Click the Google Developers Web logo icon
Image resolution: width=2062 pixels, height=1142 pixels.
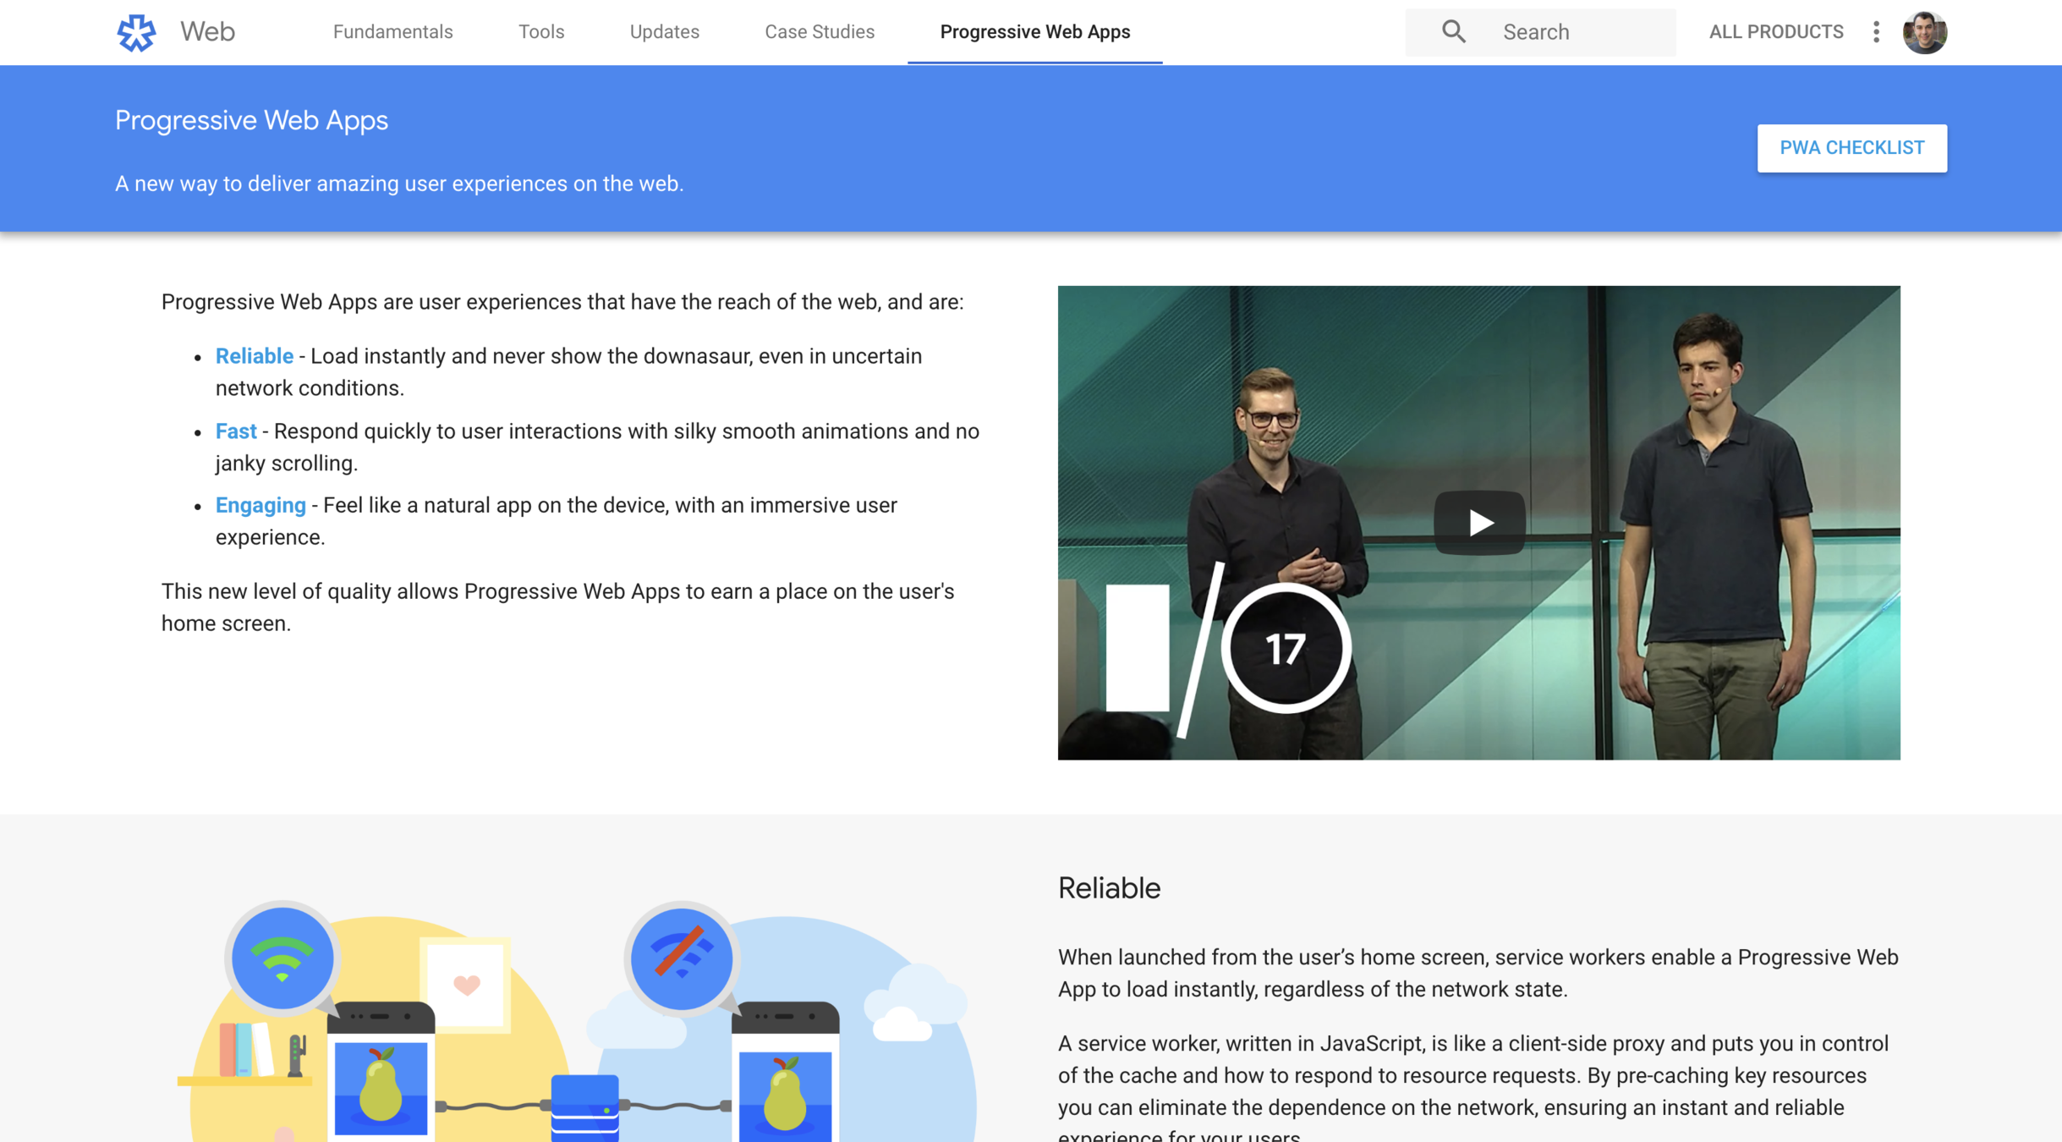[136, 32]
